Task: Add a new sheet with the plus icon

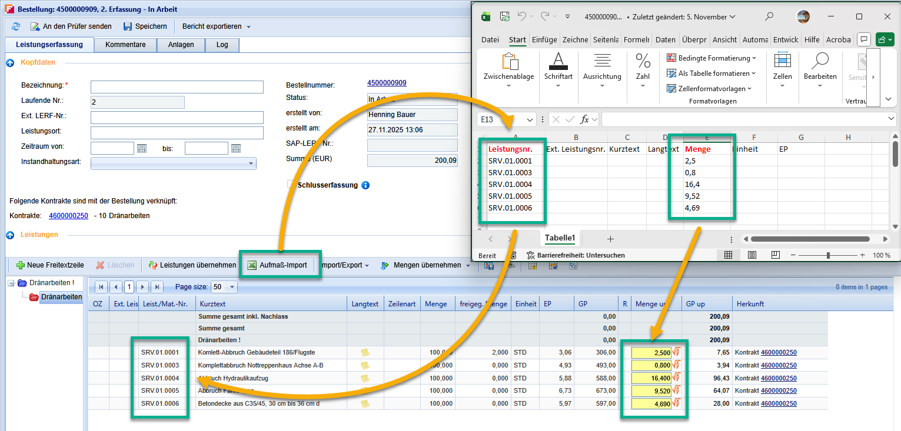Action: click(x=610, y=239)
